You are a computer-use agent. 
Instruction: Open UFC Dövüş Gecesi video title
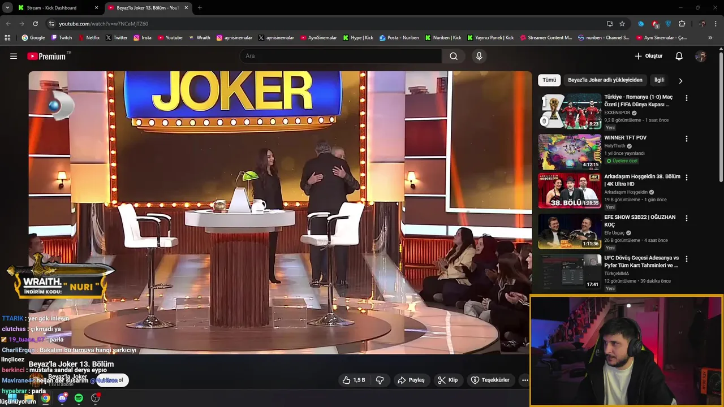pos(641,262)
